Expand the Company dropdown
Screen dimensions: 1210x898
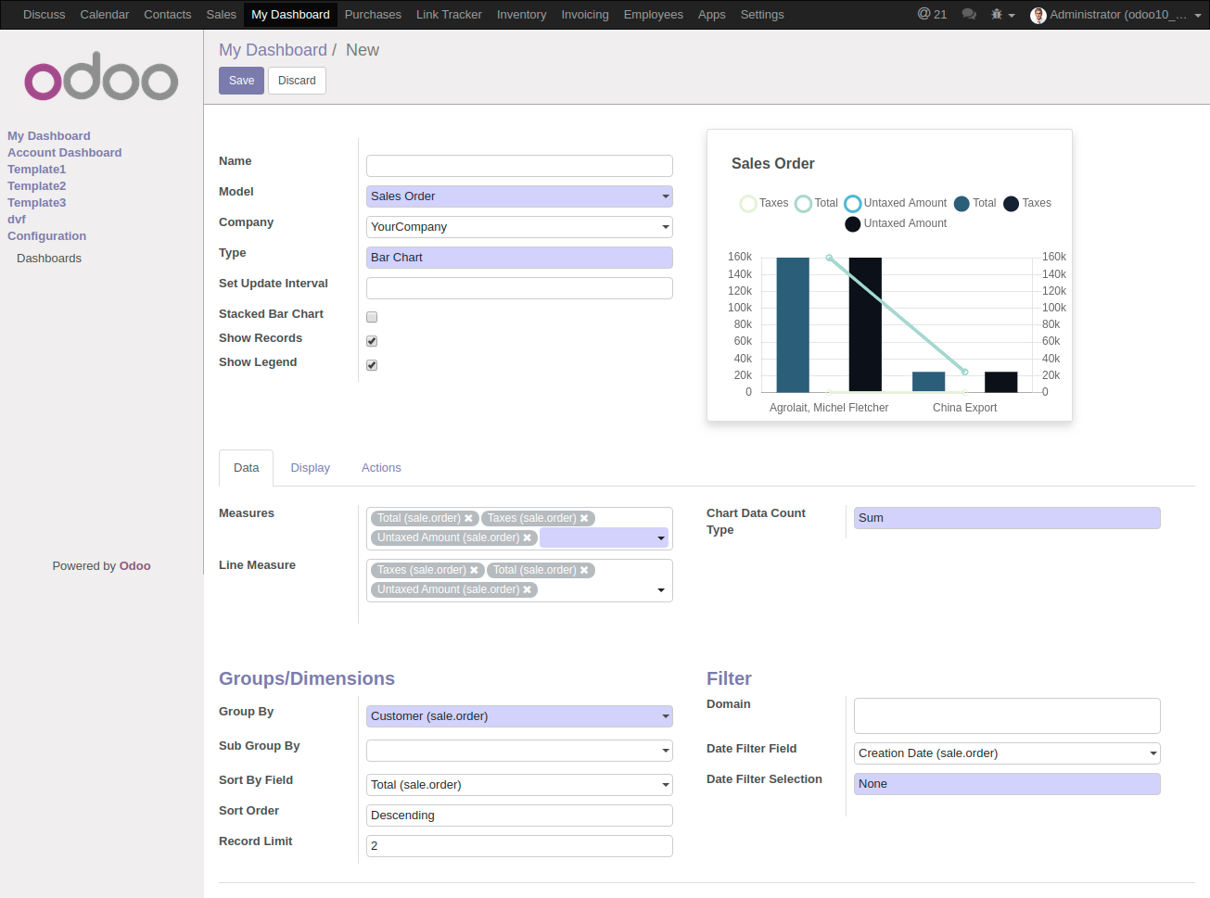click(x=519, y=227)
